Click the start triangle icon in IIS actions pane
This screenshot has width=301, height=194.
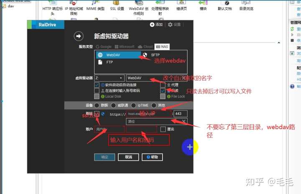pos(292,35)
